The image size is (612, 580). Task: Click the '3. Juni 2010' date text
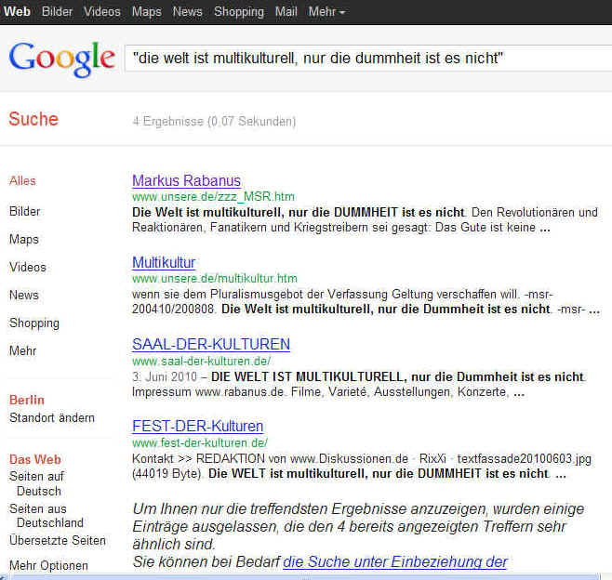click(165, 376)
